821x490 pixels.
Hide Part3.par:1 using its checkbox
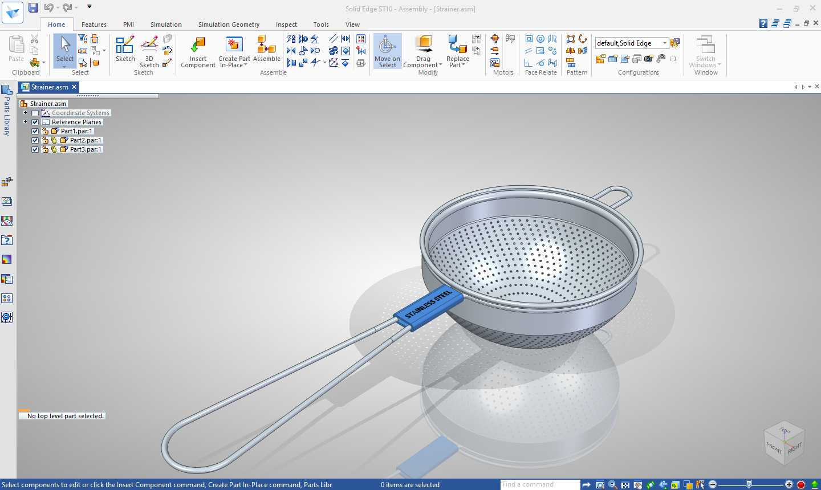coord(35,149)
